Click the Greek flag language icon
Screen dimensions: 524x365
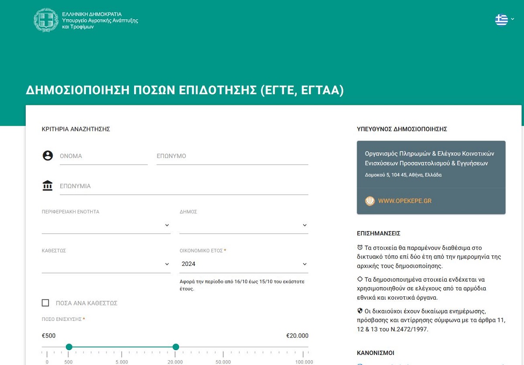pos(501,20)
